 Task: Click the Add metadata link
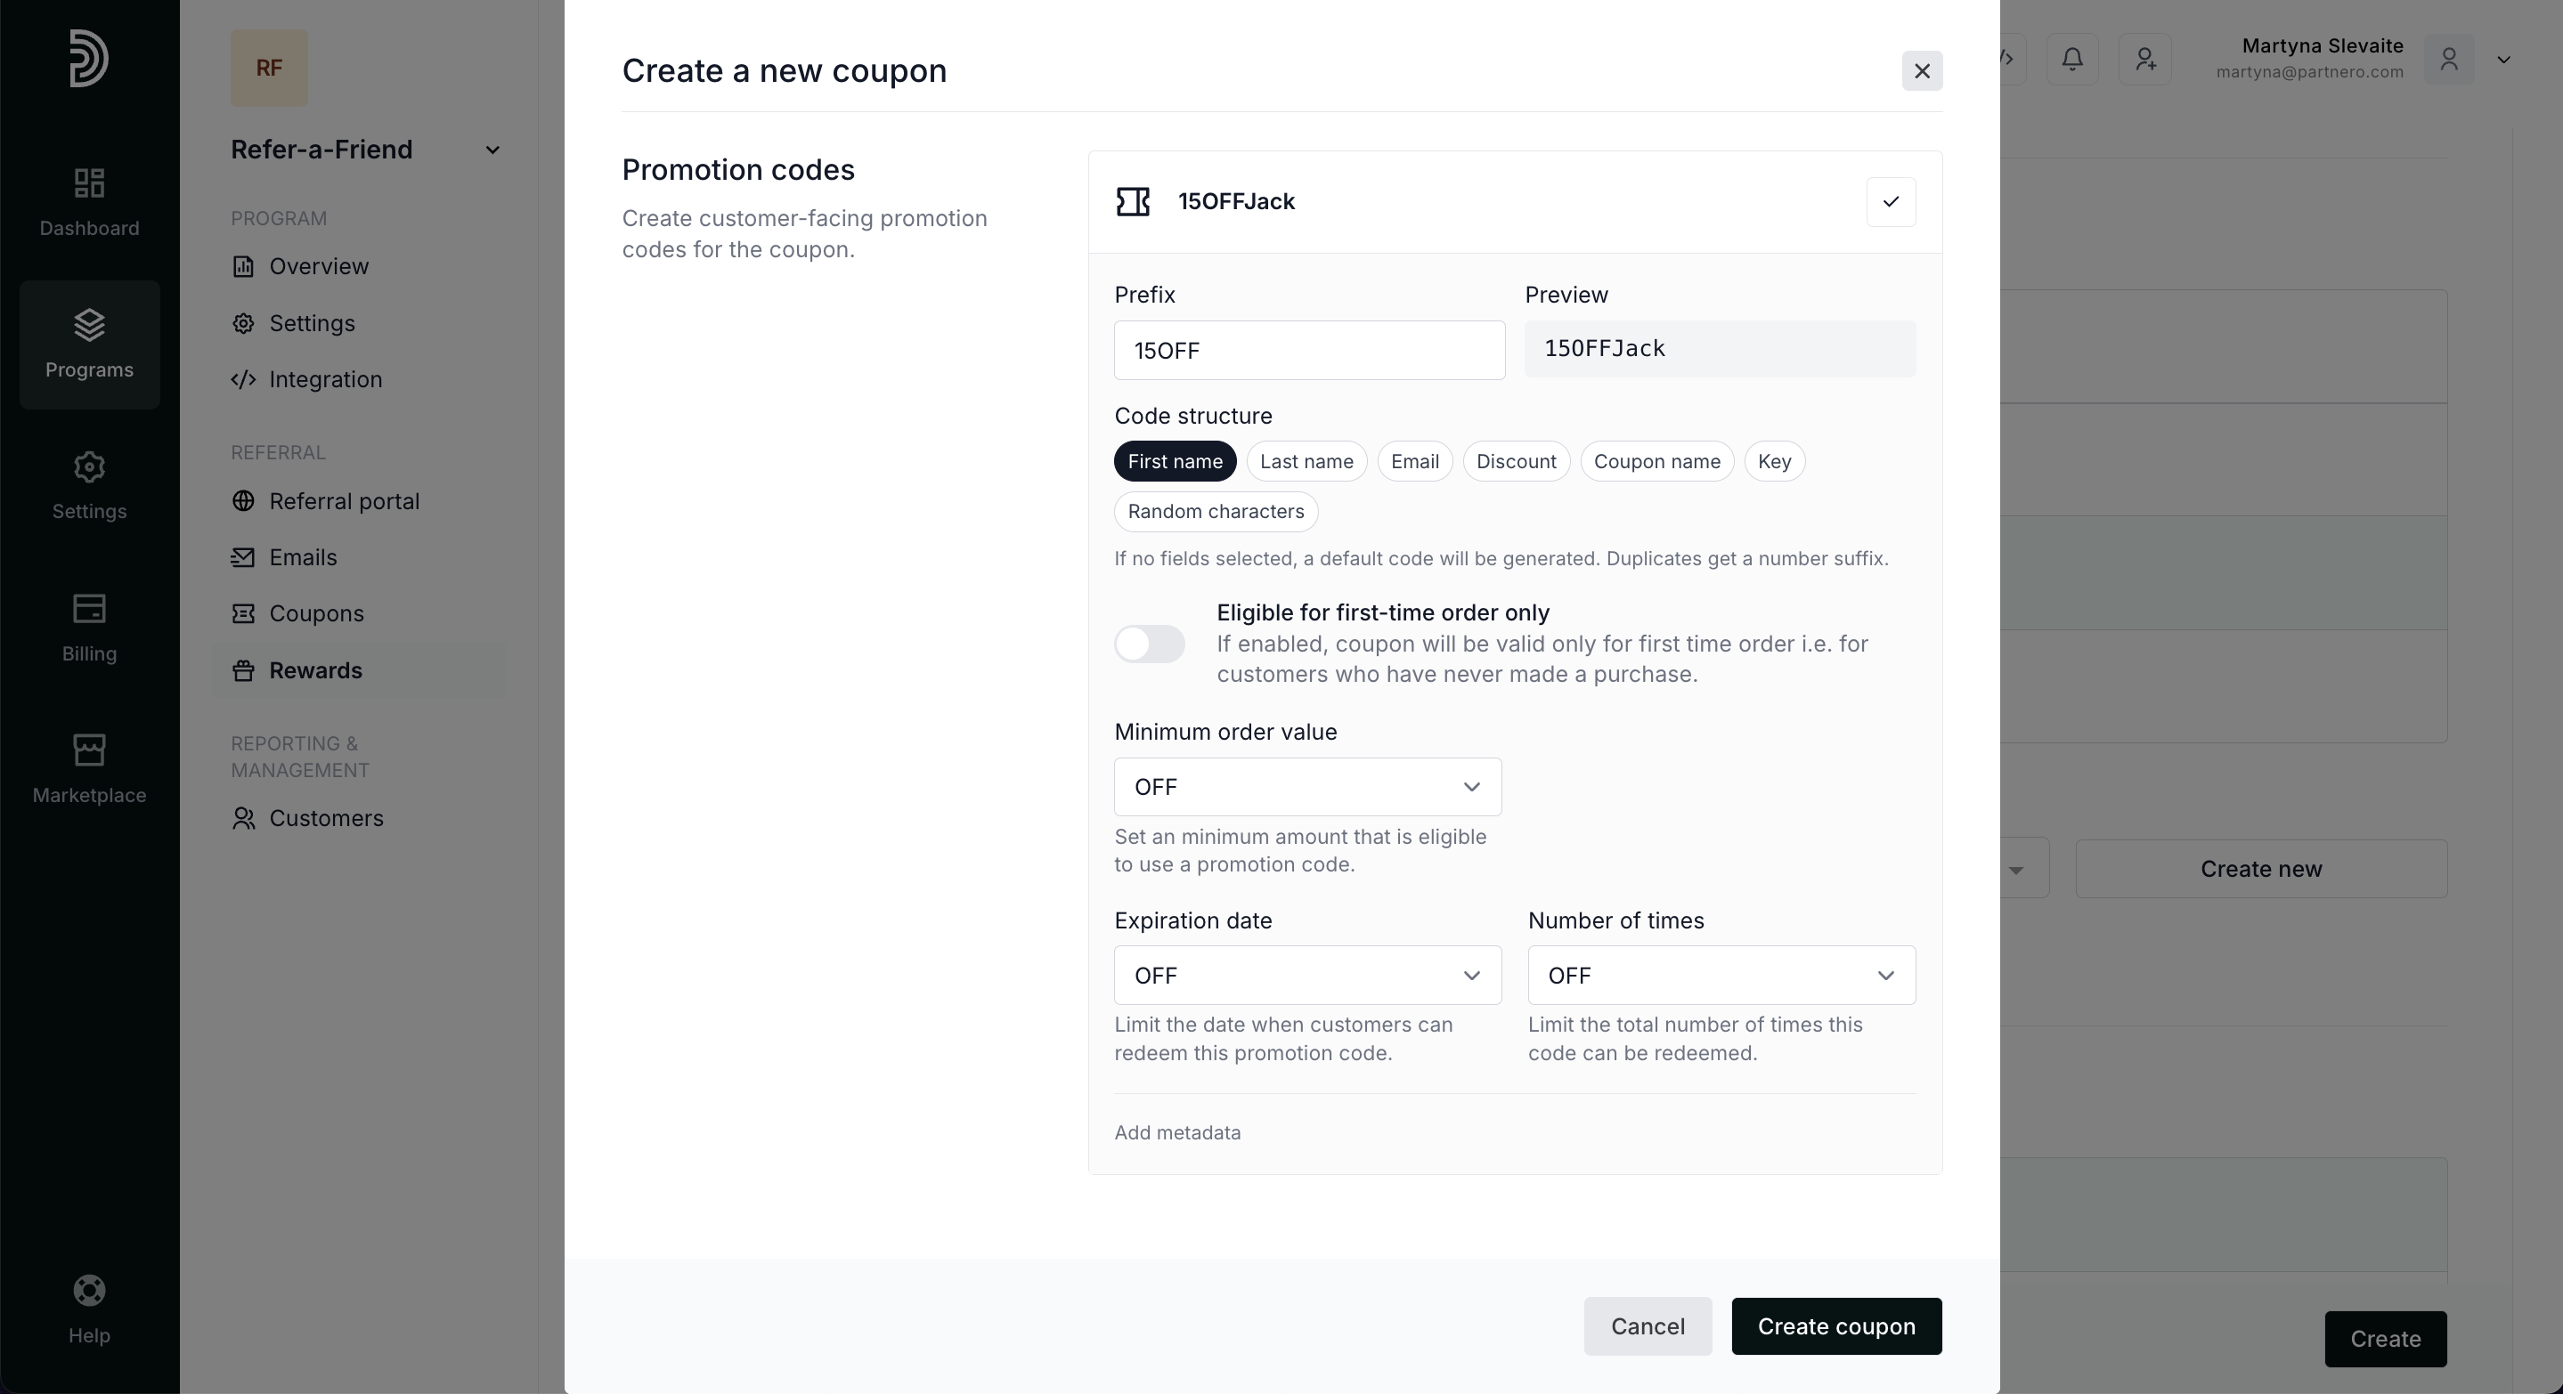click(x=1177, y=1132)
